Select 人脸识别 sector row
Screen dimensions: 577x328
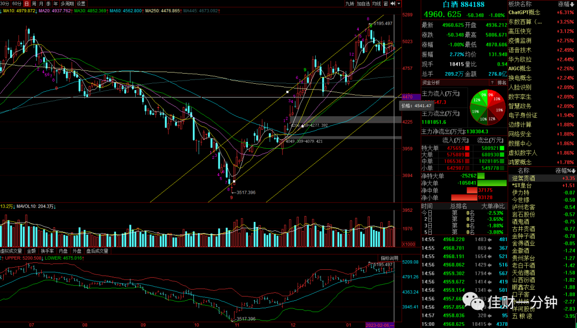(542, 87)
